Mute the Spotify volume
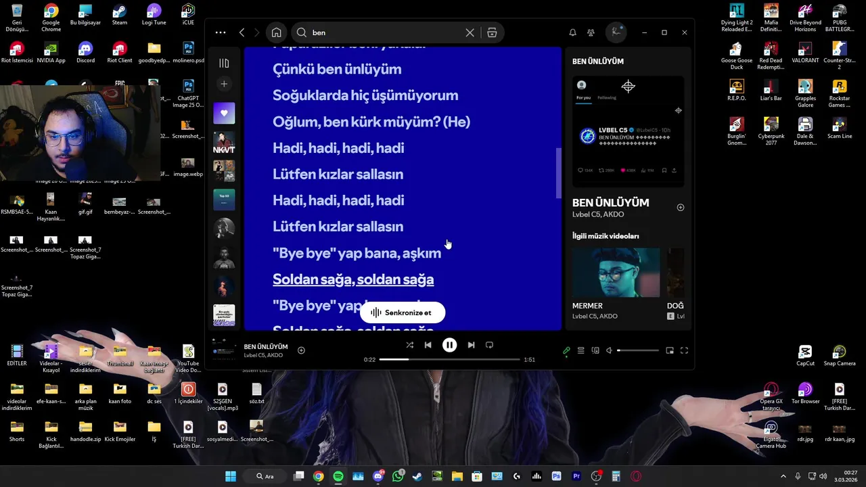Image resolution: width=866 pixels, height=487 pixels. 609,350
